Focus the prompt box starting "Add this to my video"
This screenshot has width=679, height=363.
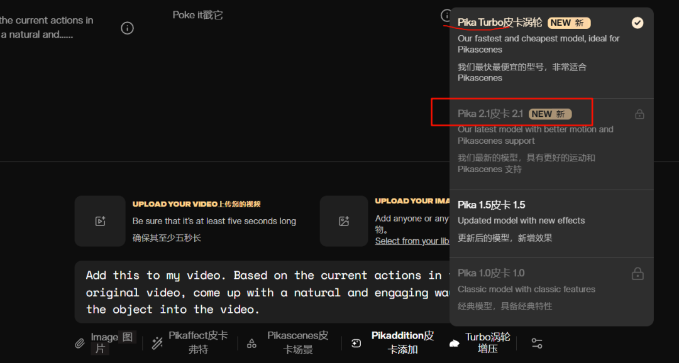[262, 292]
